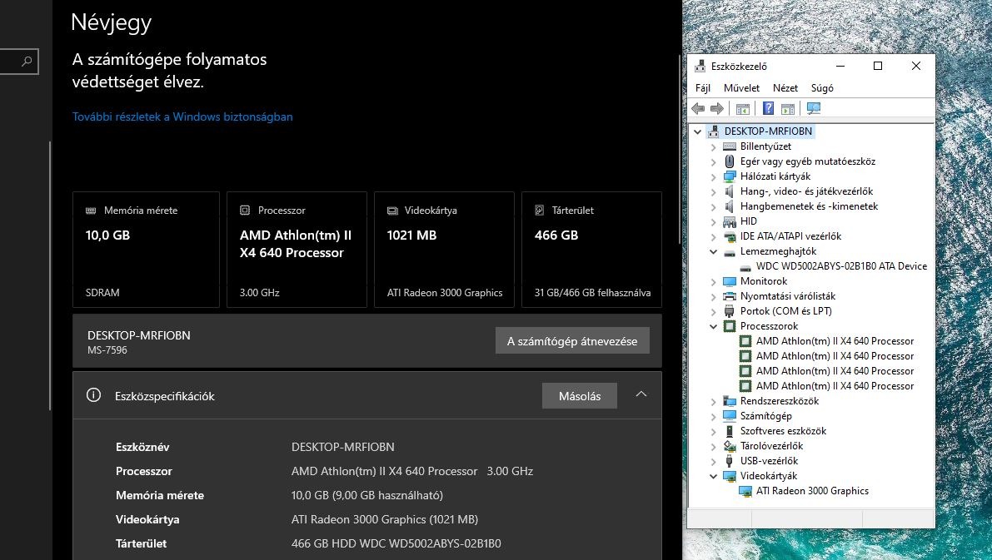Open the Nézet menu
The height and width of the screenshot is (560, 992).
(785, 88)
